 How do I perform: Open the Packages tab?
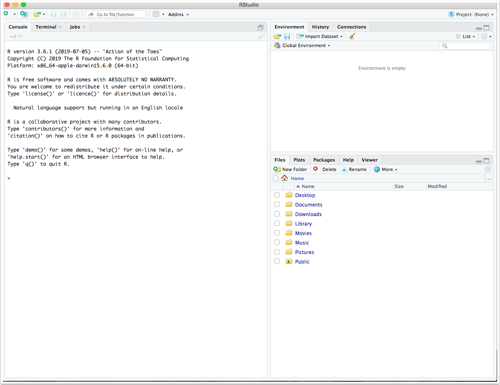(x=324, y=160)
